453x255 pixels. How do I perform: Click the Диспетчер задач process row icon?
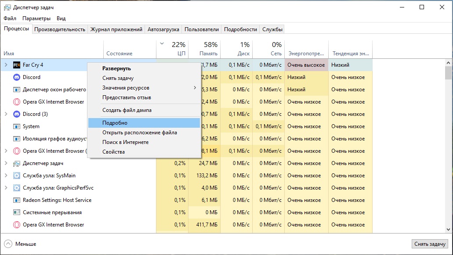click(17, 164)
